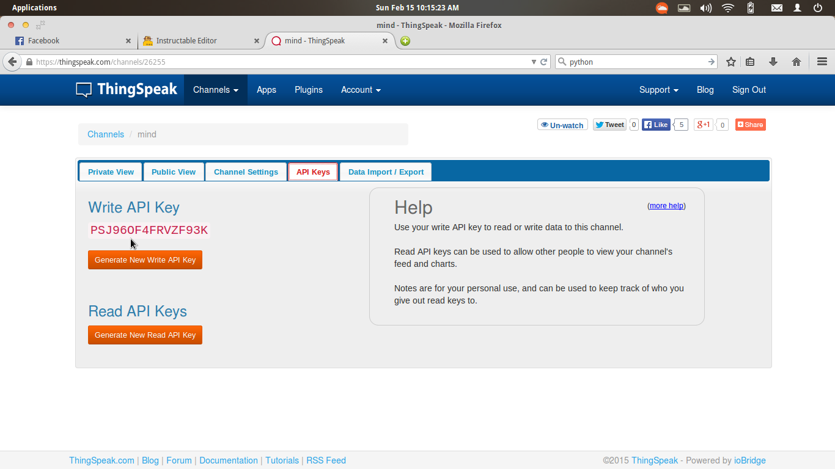Open the more help link
Image resolution: width=835 pixels, height=469 pixels.
(666, 206)
